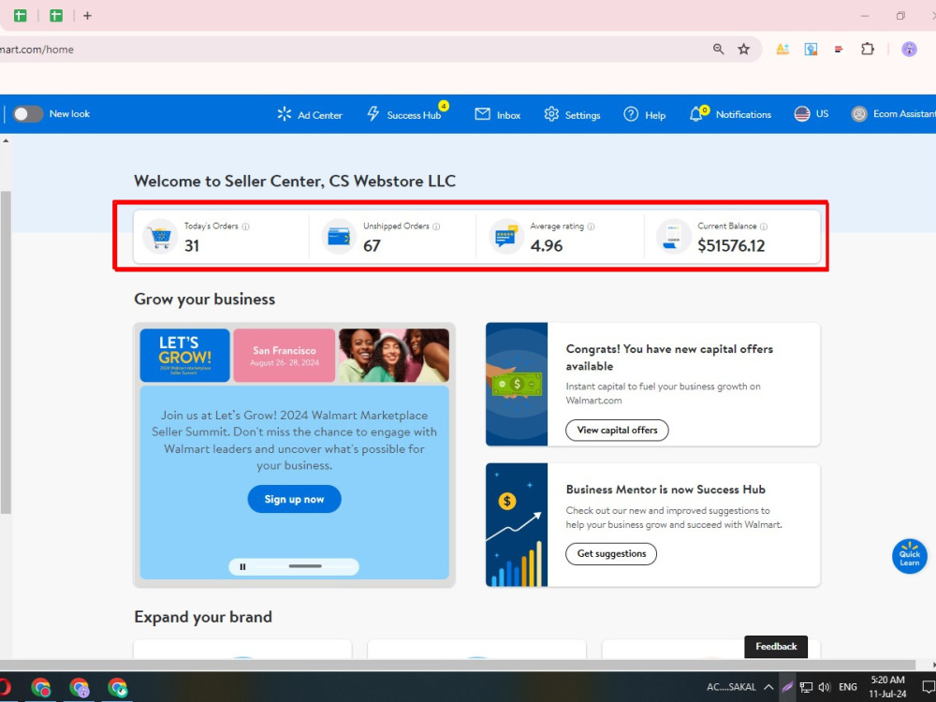Click the browser profile avatar icon
The height and width of the screenshot is (702, 936).
(x=909, y=50)
